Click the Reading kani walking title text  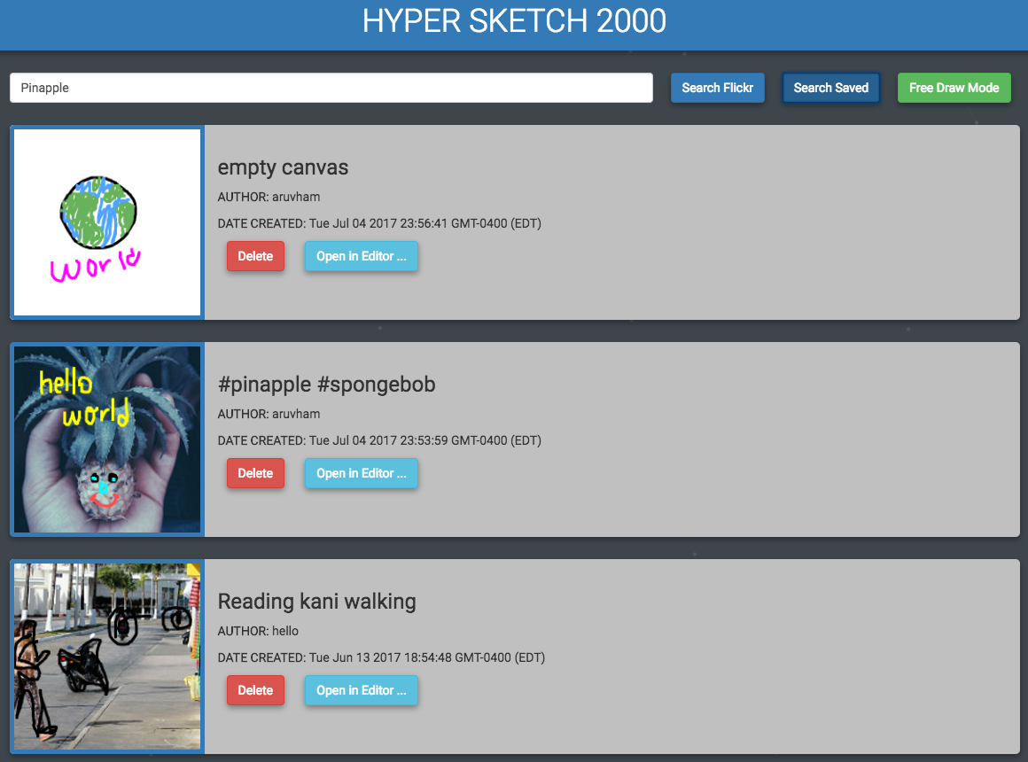pos(316,602)
